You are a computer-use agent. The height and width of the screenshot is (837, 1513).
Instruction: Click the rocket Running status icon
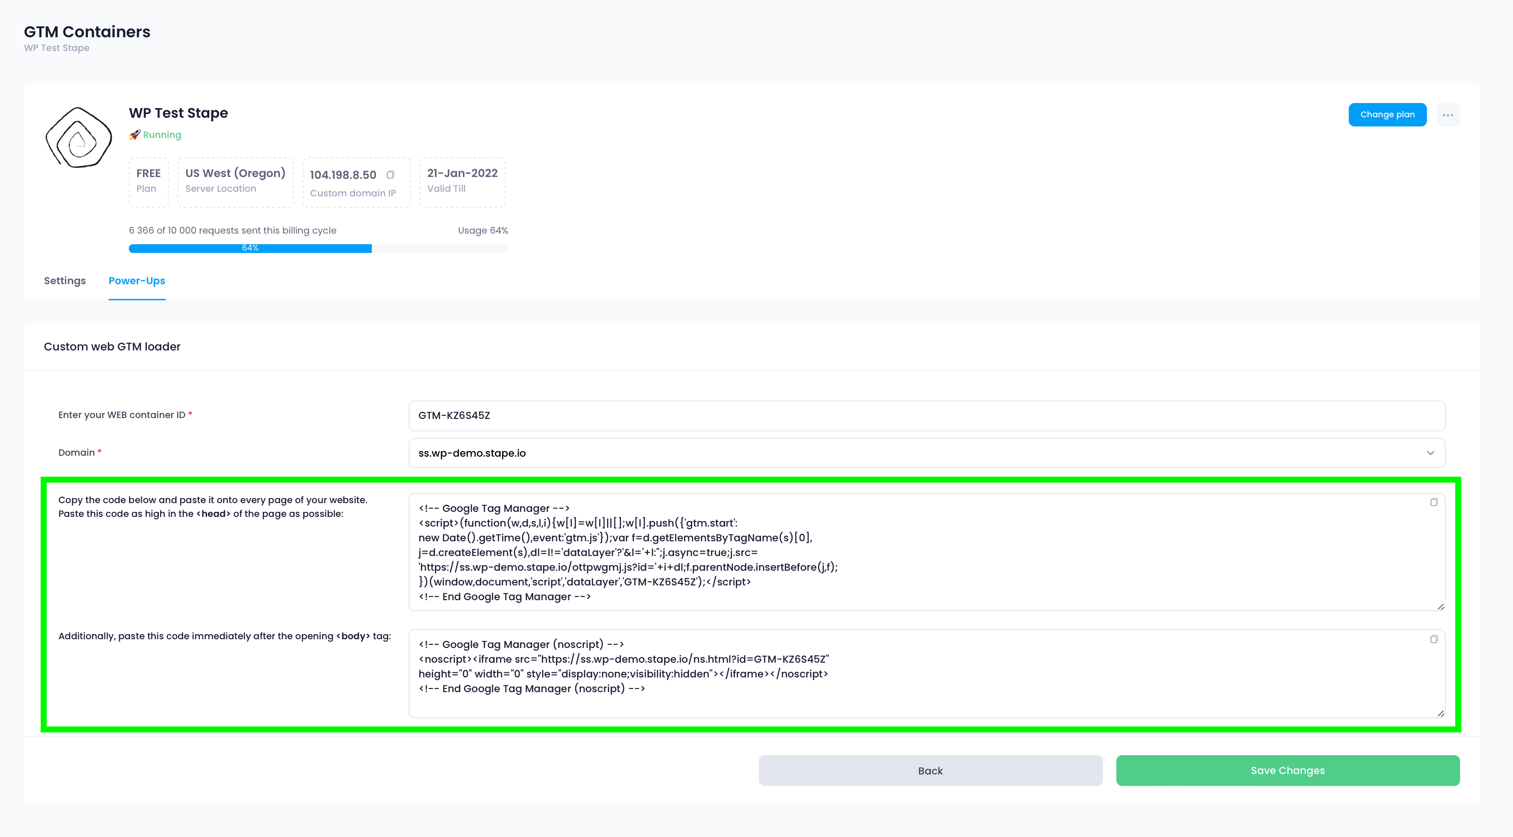pos(134,135)
